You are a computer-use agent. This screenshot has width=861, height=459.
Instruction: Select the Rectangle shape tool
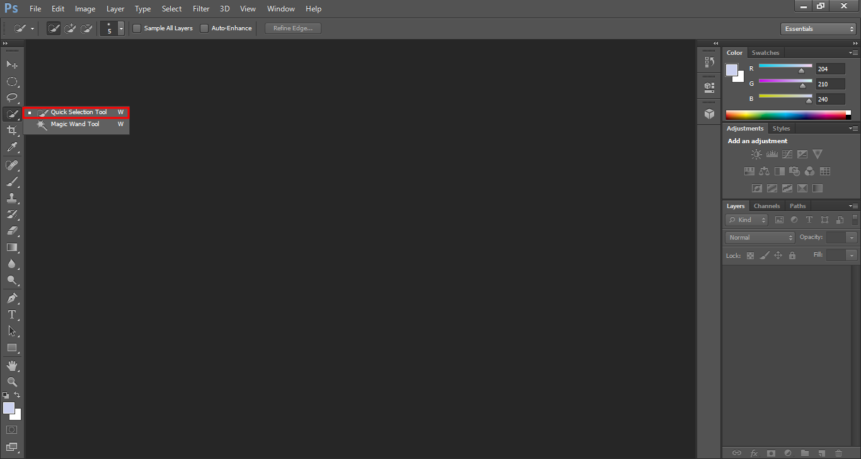(x=11, y=347)
